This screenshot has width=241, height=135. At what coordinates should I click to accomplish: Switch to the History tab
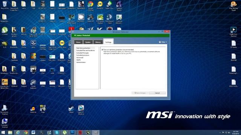click(x=98, y=42)
